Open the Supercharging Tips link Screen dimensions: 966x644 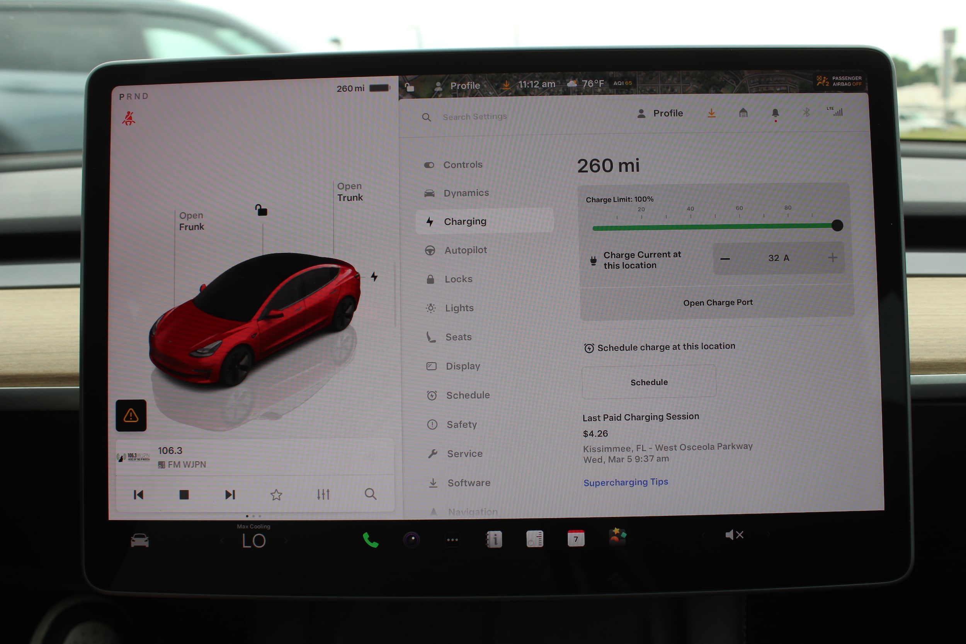click(x=626, y=482)
